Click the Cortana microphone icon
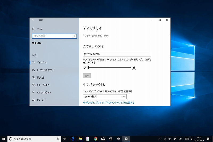This screenshot has height=142, width=213. [x=58, y=139]
